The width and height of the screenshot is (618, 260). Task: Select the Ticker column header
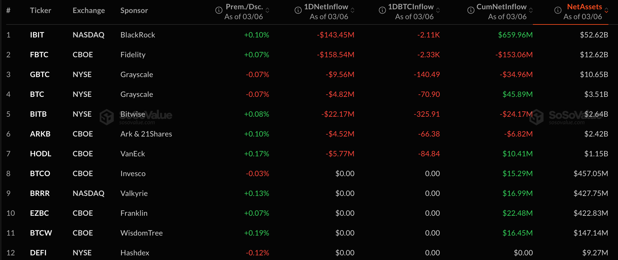click(41, 11)
